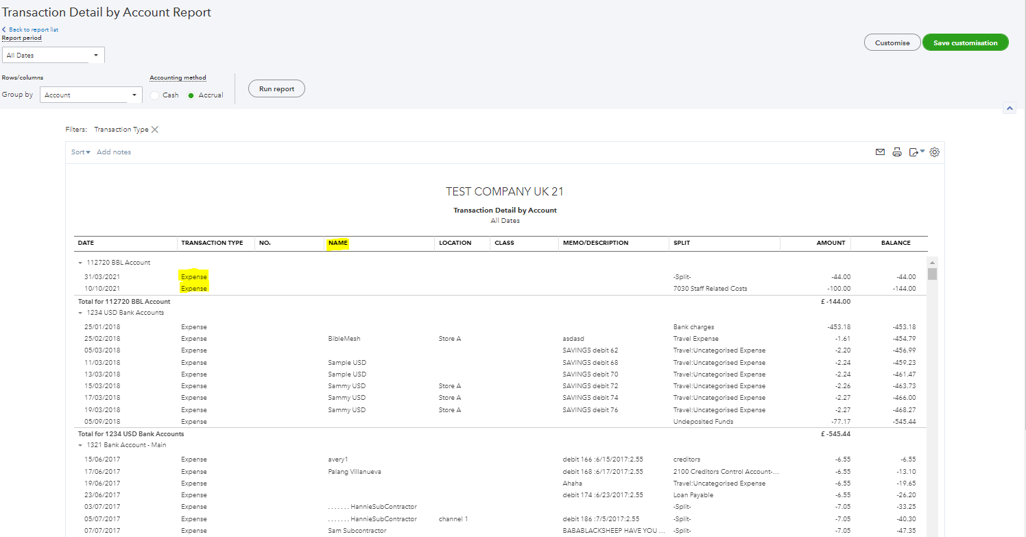
Task: Click the name avery1
Action: (x=339, y=460)
